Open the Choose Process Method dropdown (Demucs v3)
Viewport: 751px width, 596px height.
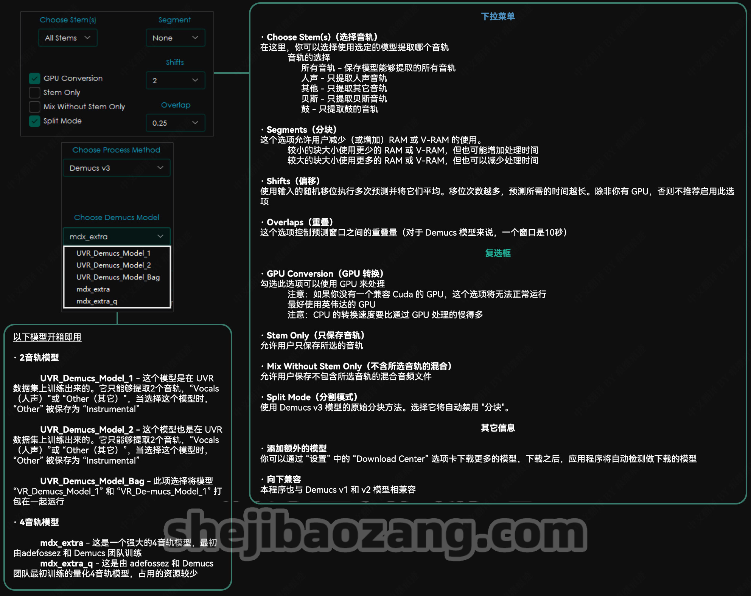coord(117,168)
